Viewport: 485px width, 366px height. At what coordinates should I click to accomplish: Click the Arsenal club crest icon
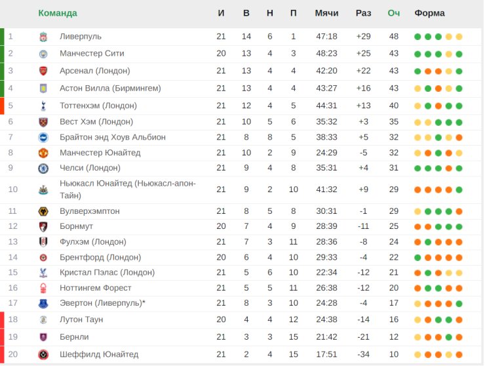point(43,71)
